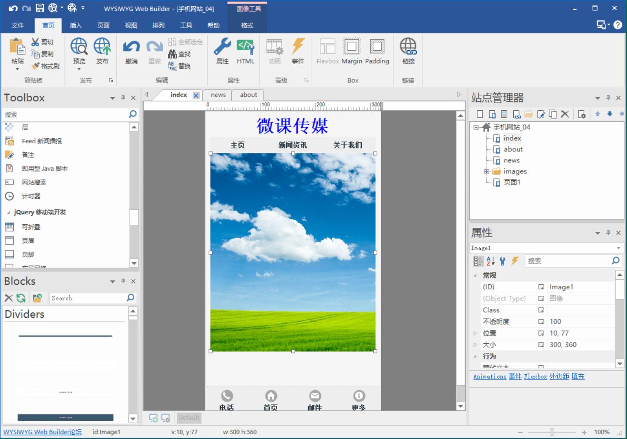Select the Margin box tool

tap(352, 47)
